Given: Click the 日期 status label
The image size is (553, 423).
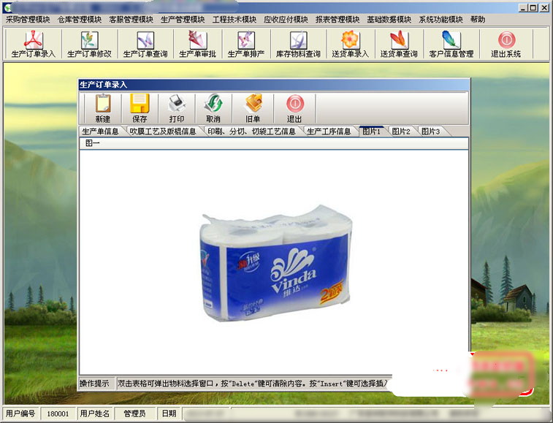Looking at the screenshot, I should point(169,414).
